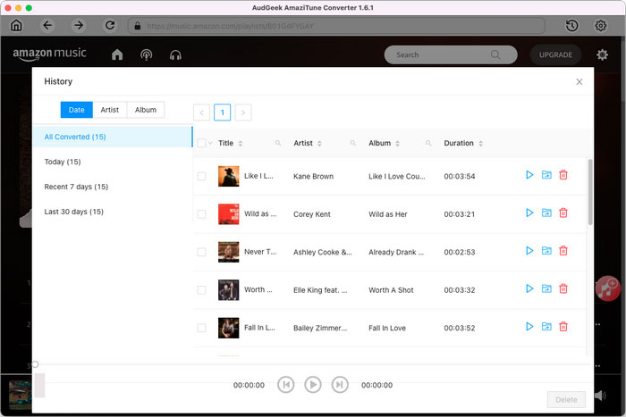Click the red add music floating button
The height and width of the screenshot is (417, 626).
(607, 288)
